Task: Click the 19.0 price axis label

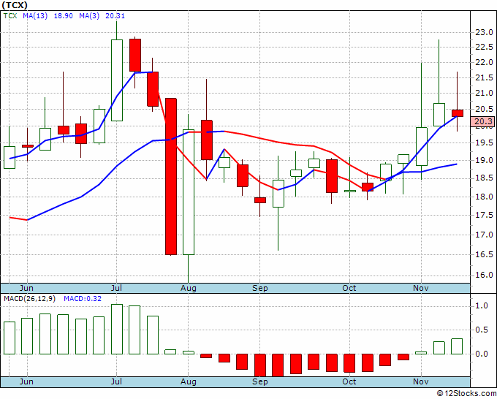Action: 484,160
